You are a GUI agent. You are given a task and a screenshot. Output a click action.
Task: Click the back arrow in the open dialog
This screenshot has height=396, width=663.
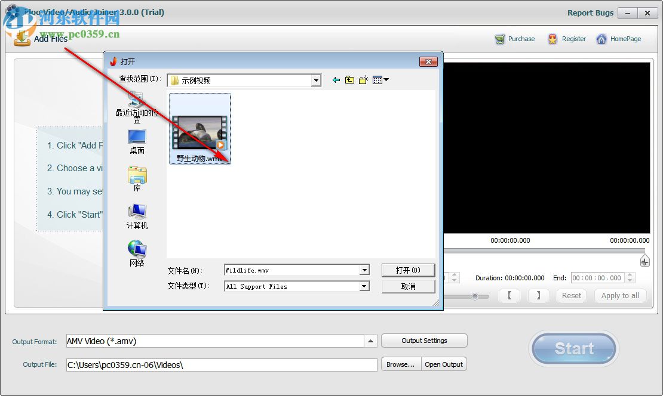336,79
